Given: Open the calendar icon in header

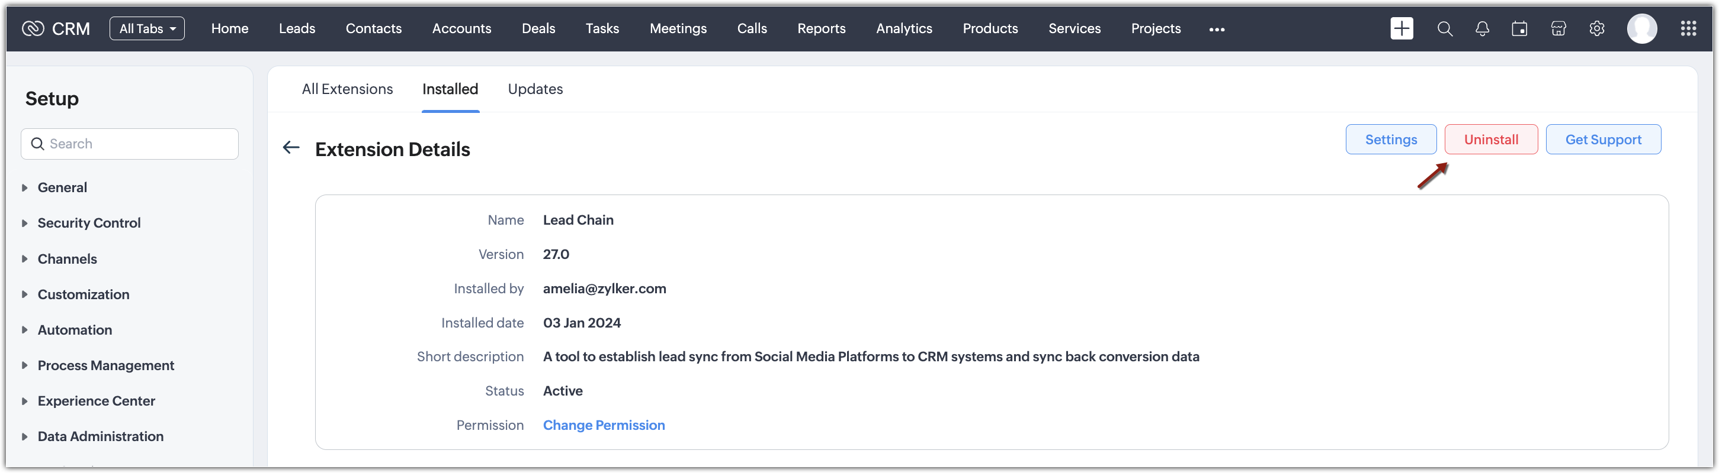Looking at the screenshot, I should 1519,28.
